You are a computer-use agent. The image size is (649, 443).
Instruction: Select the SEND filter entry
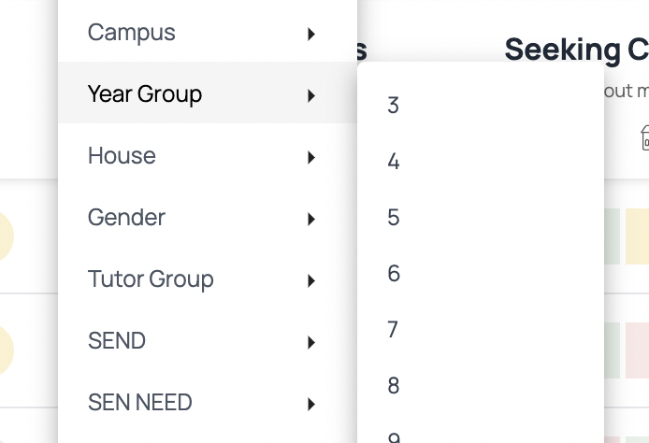[x=208, y=340]
